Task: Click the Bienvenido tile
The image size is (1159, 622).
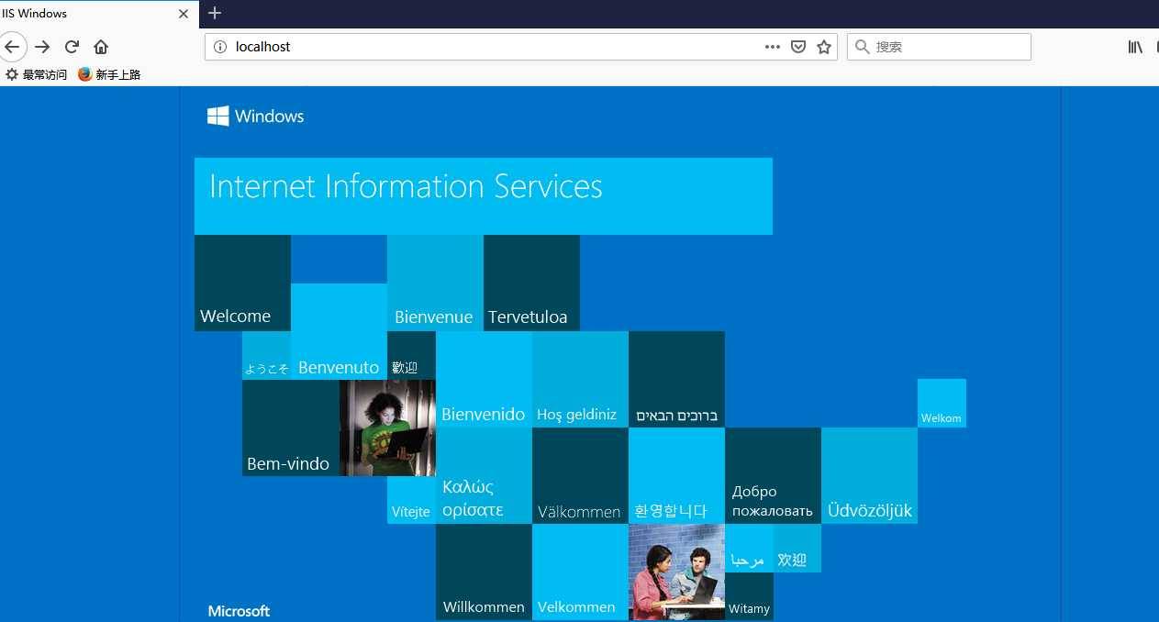Action: point(484,380)
